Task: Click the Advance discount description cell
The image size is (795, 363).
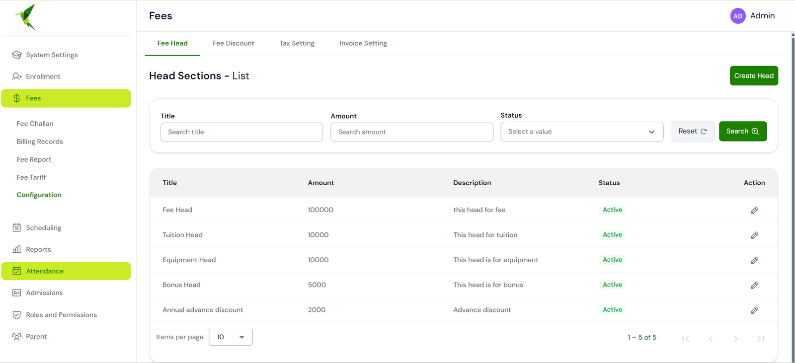Action: (x=482, y=310)
